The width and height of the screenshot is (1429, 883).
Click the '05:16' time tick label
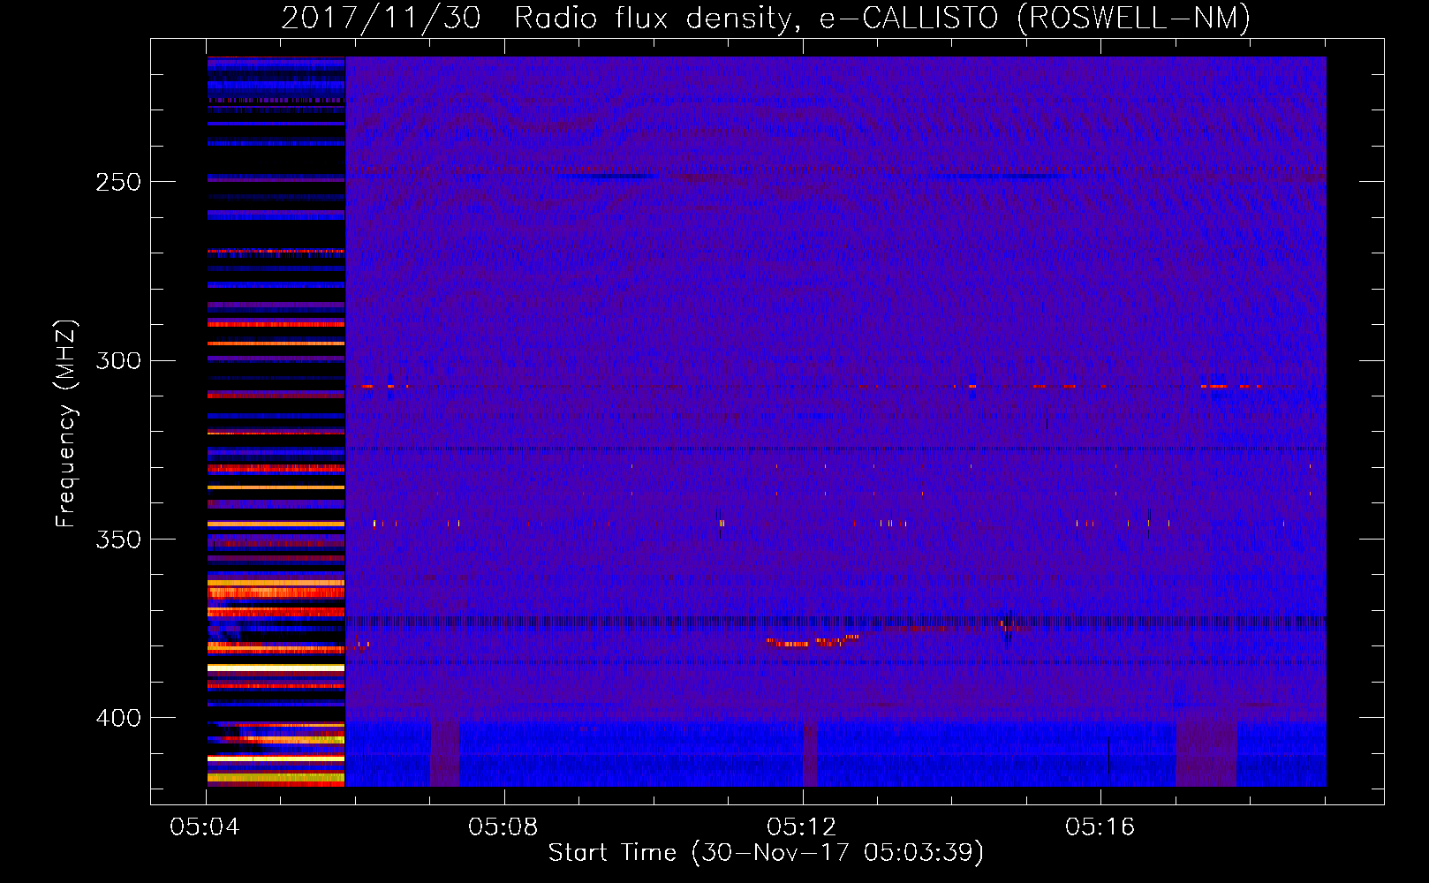[x=1100, y=827]
